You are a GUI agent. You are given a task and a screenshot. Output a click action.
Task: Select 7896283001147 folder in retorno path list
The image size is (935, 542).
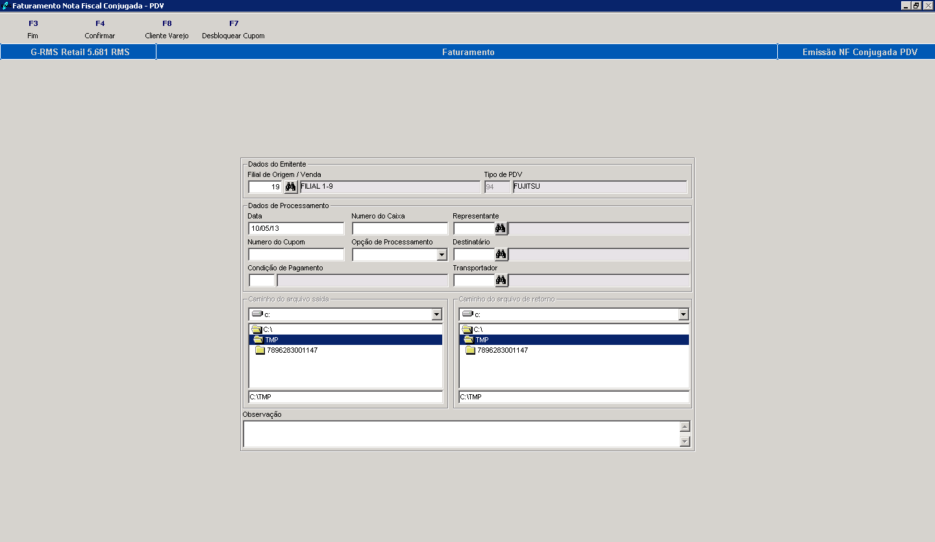pyautogui.click(x=573, y=350)
